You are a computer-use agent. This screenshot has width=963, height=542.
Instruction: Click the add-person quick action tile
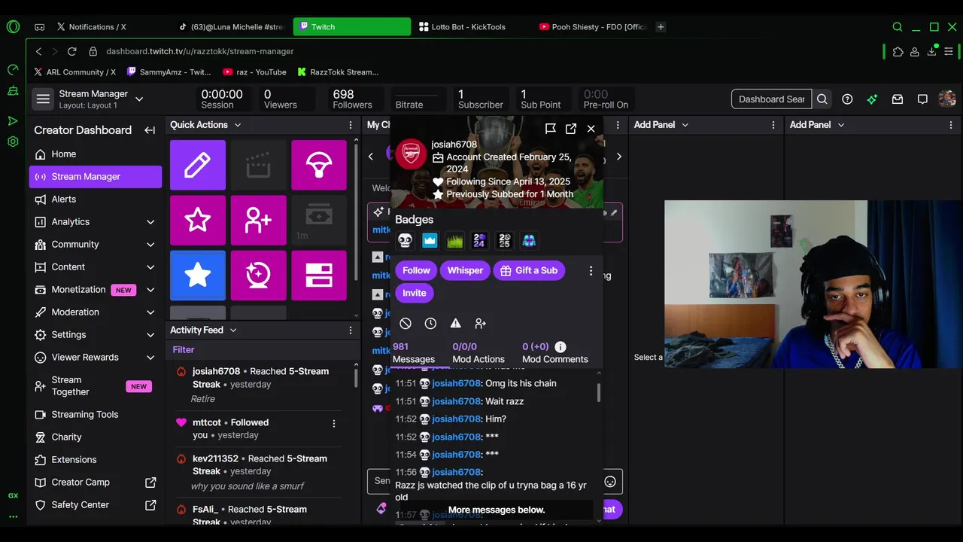(x=258, y=220)
